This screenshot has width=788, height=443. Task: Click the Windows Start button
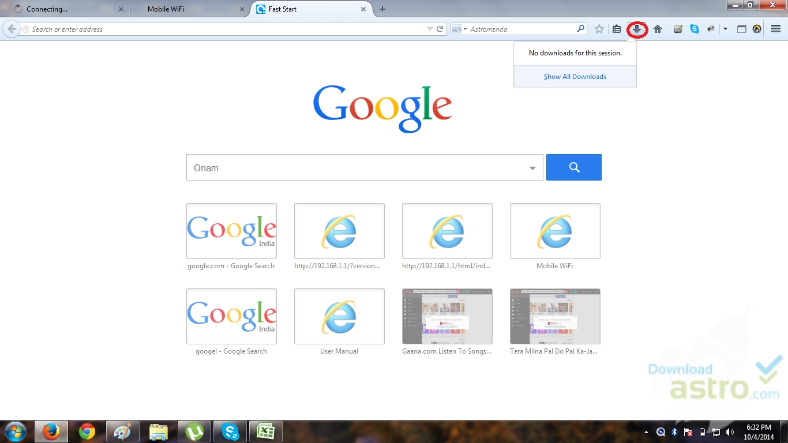[x=15, y=431]
